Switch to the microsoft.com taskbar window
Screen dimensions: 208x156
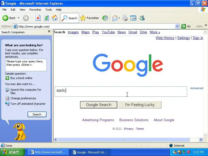48,152
